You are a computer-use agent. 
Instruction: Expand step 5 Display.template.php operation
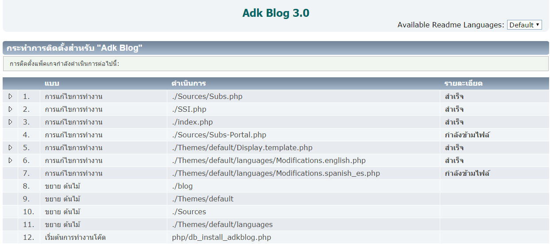pyautogui.click(x=11, y=148)
